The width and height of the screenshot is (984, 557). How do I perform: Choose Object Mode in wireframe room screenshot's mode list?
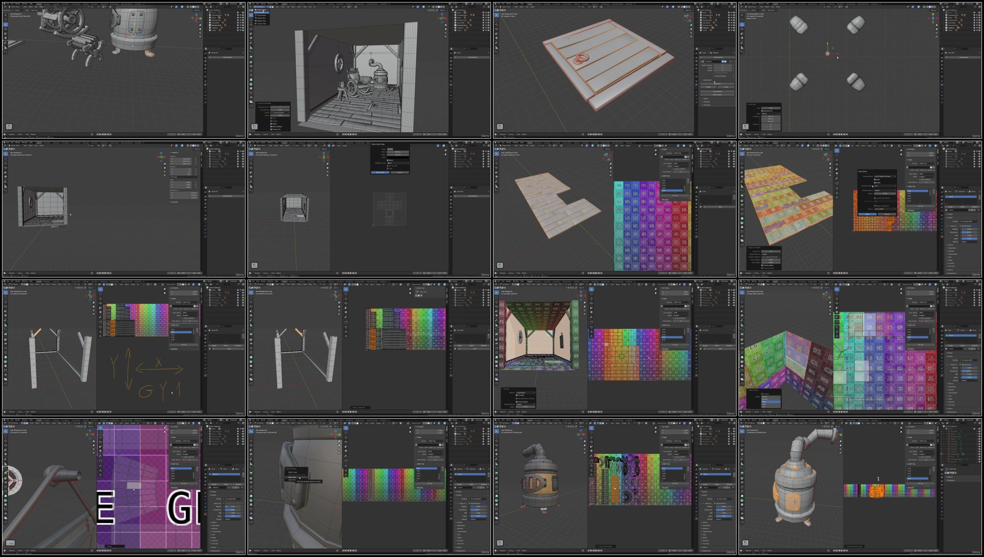pyautogui.click(x=262, y=10)
